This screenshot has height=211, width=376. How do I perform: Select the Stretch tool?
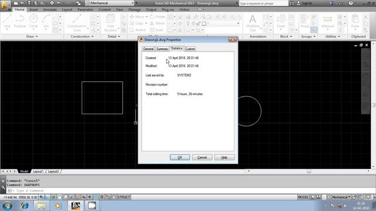(x=137, y=30)
